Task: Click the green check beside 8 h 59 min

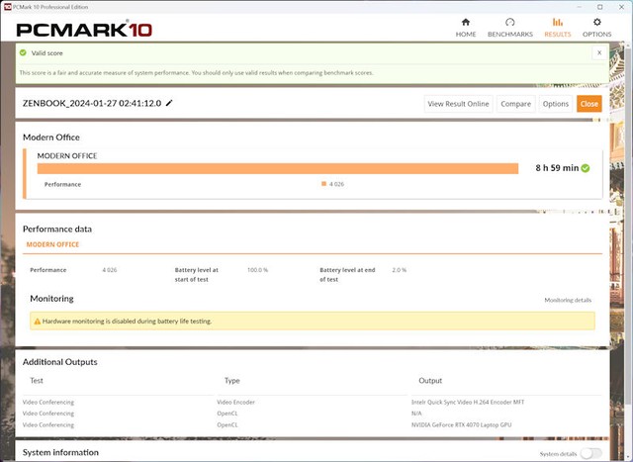Action: pyautogui.click(x=586, y=168)
